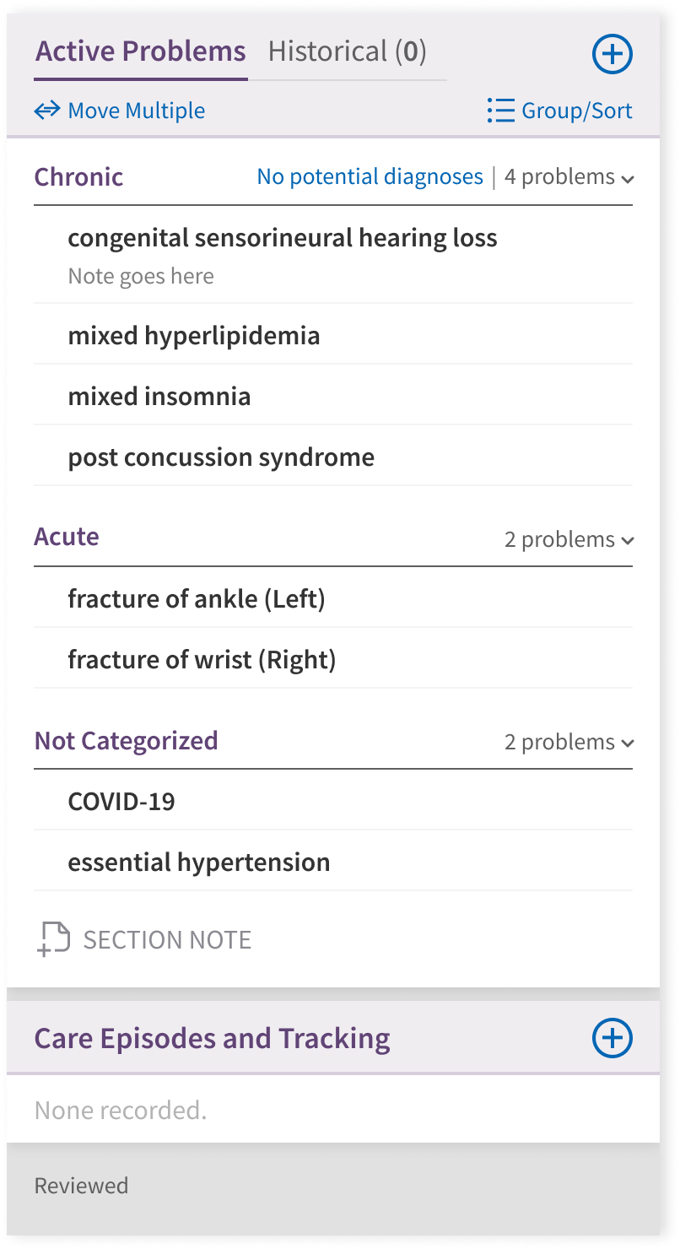680x1249 pixels.
Task: Select post concussion syndrome problem
Action: tap(221, 457)
